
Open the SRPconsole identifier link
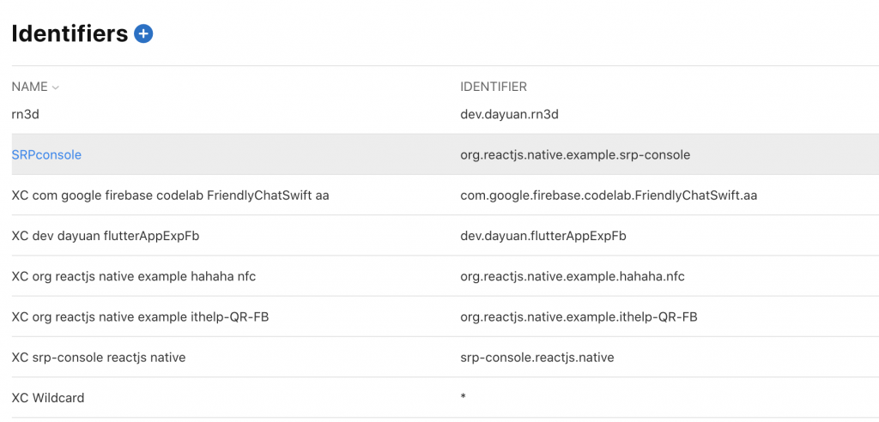tap(46, 154)
